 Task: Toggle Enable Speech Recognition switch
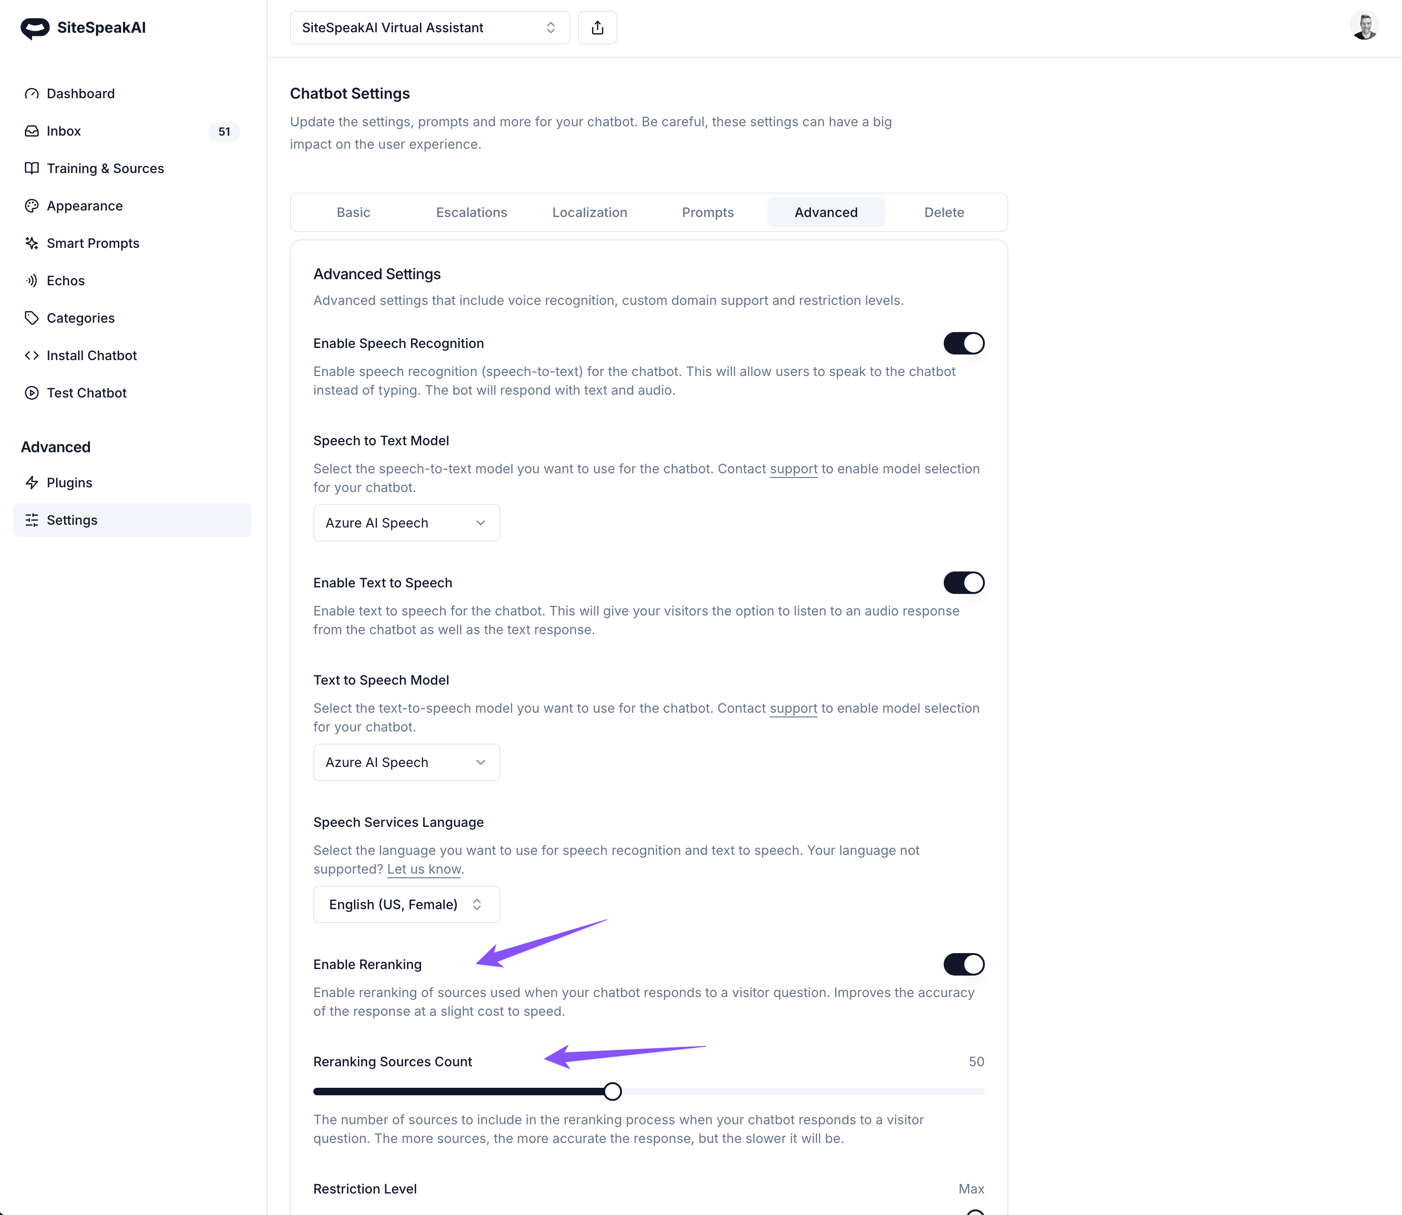[963, 343]
